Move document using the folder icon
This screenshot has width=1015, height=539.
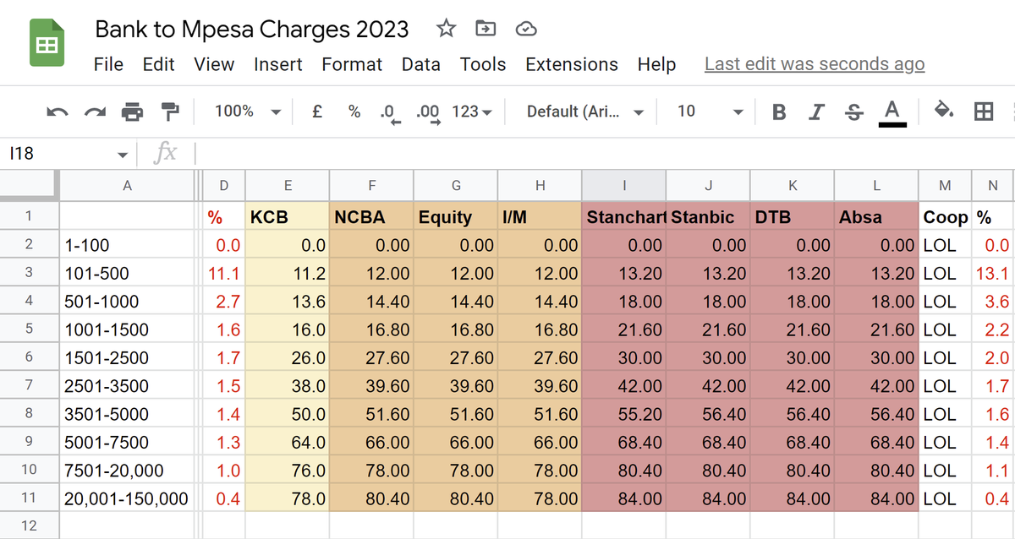click(486, 29)
